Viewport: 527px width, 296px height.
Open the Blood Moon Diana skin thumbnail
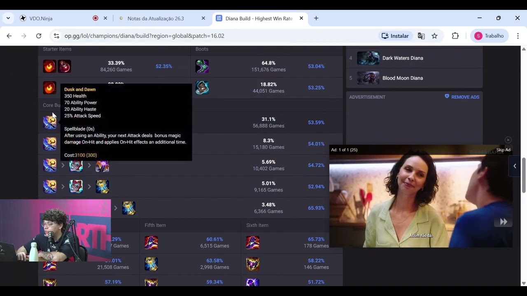pos(368,78)
